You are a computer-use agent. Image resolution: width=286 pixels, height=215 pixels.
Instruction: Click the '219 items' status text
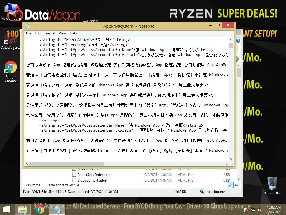(33, 185)
